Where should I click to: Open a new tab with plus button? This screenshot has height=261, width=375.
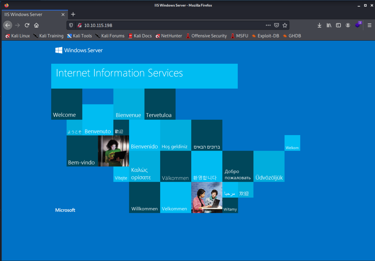[73, 14]
